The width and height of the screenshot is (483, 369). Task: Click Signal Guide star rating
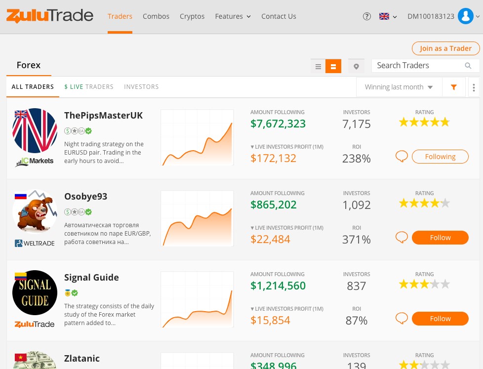tap(424, 285)
